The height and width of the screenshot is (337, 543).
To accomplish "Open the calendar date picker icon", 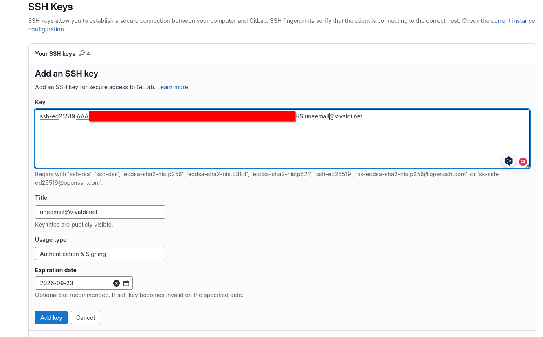I will click(126, 283).
